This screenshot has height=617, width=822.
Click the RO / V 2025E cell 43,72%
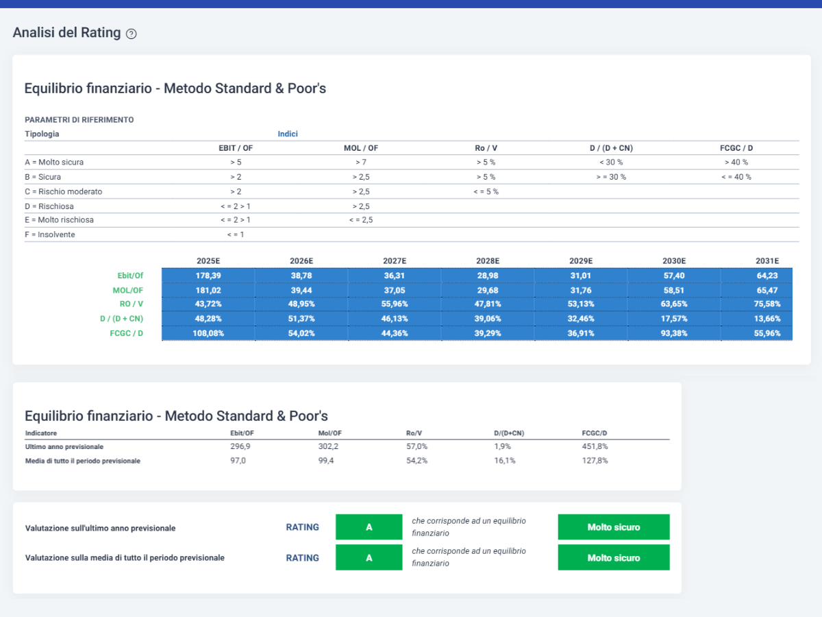point(208,304)
